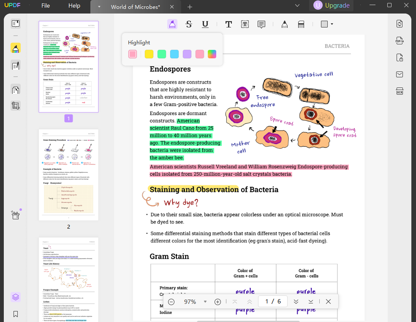This screenshot has width=416, height=322.
Task: Select the Eraser tool in toolbar
Action: click(301, 24)
